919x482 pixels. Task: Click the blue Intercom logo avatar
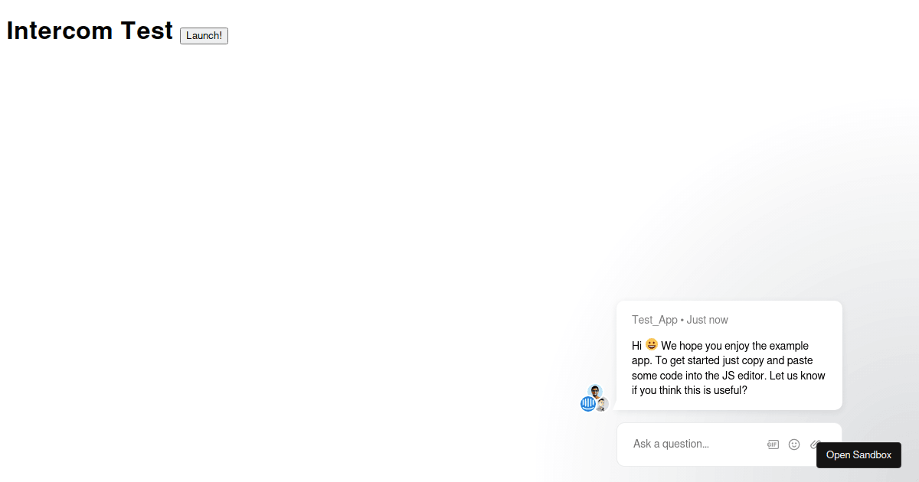[588, 403]
